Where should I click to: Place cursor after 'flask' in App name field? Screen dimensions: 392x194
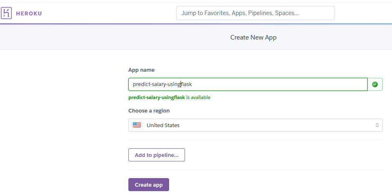(x=192, y=84)
